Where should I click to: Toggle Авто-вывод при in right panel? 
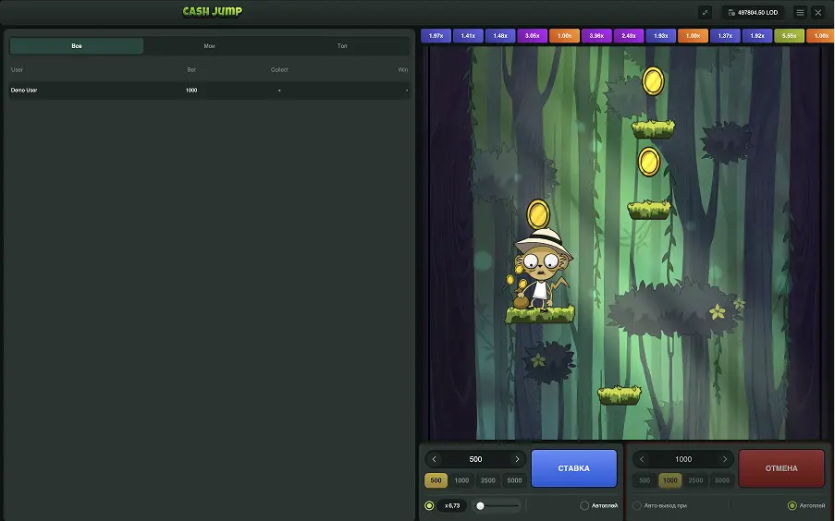point(637,505)
